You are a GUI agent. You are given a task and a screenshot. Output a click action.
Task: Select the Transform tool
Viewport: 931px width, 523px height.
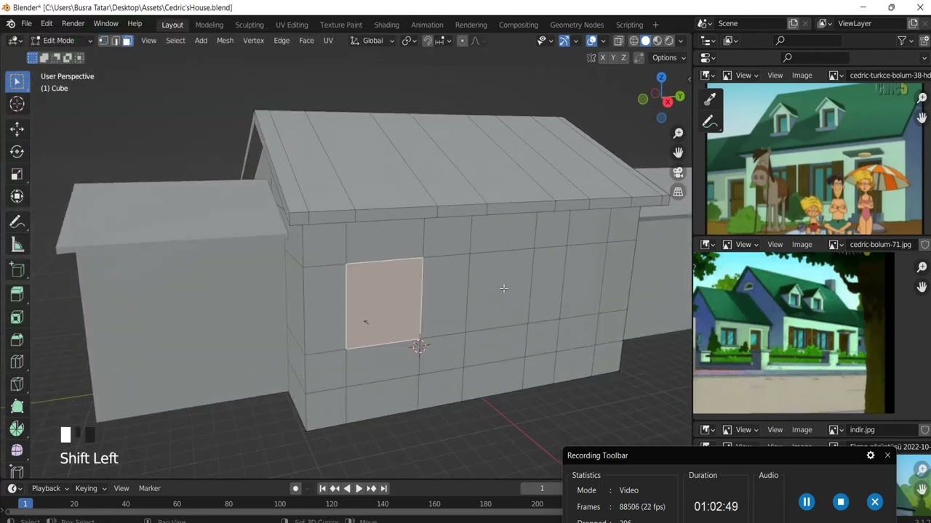(17, 197)
